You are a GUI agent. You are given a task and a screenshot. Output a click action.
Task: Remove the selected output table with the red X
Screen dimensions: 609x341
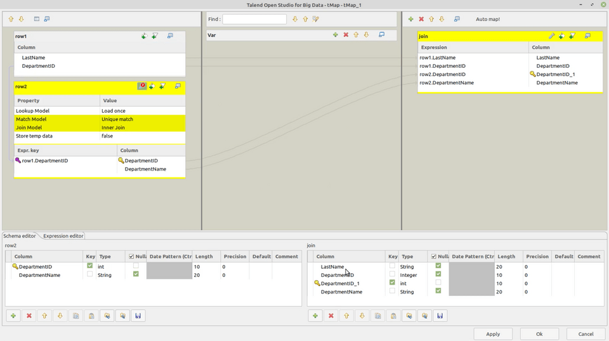click(x=421, y=19)
